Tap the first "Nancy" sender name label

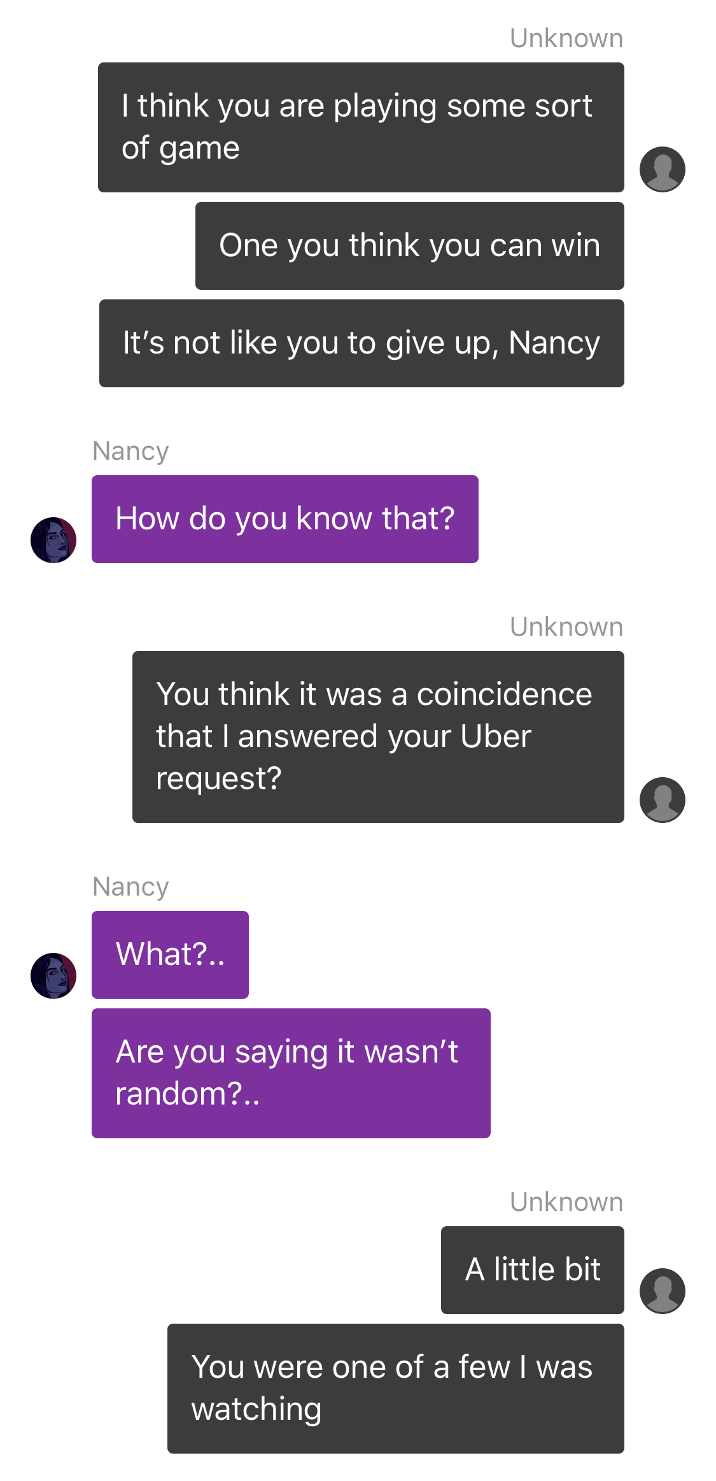pyautogui.click(x=130, y=451)
